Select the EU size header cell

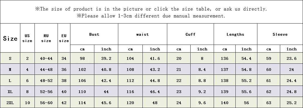[64, 38]
